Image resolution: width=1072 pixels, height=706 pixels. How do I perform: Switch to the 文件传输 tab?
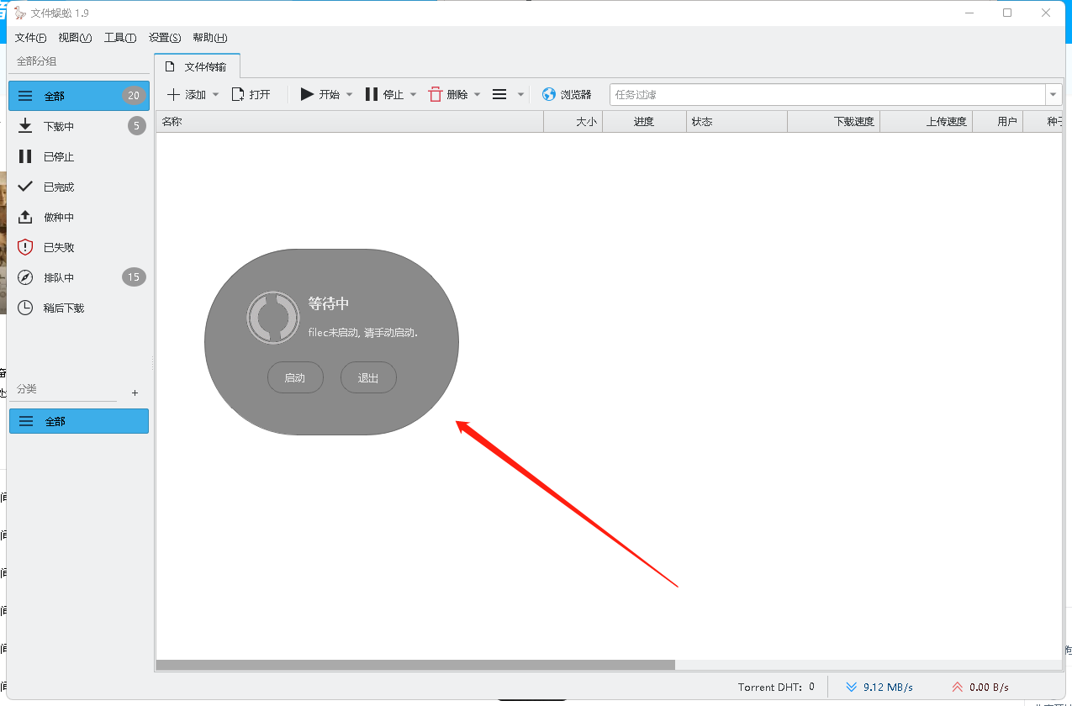[x=198, y=66]
